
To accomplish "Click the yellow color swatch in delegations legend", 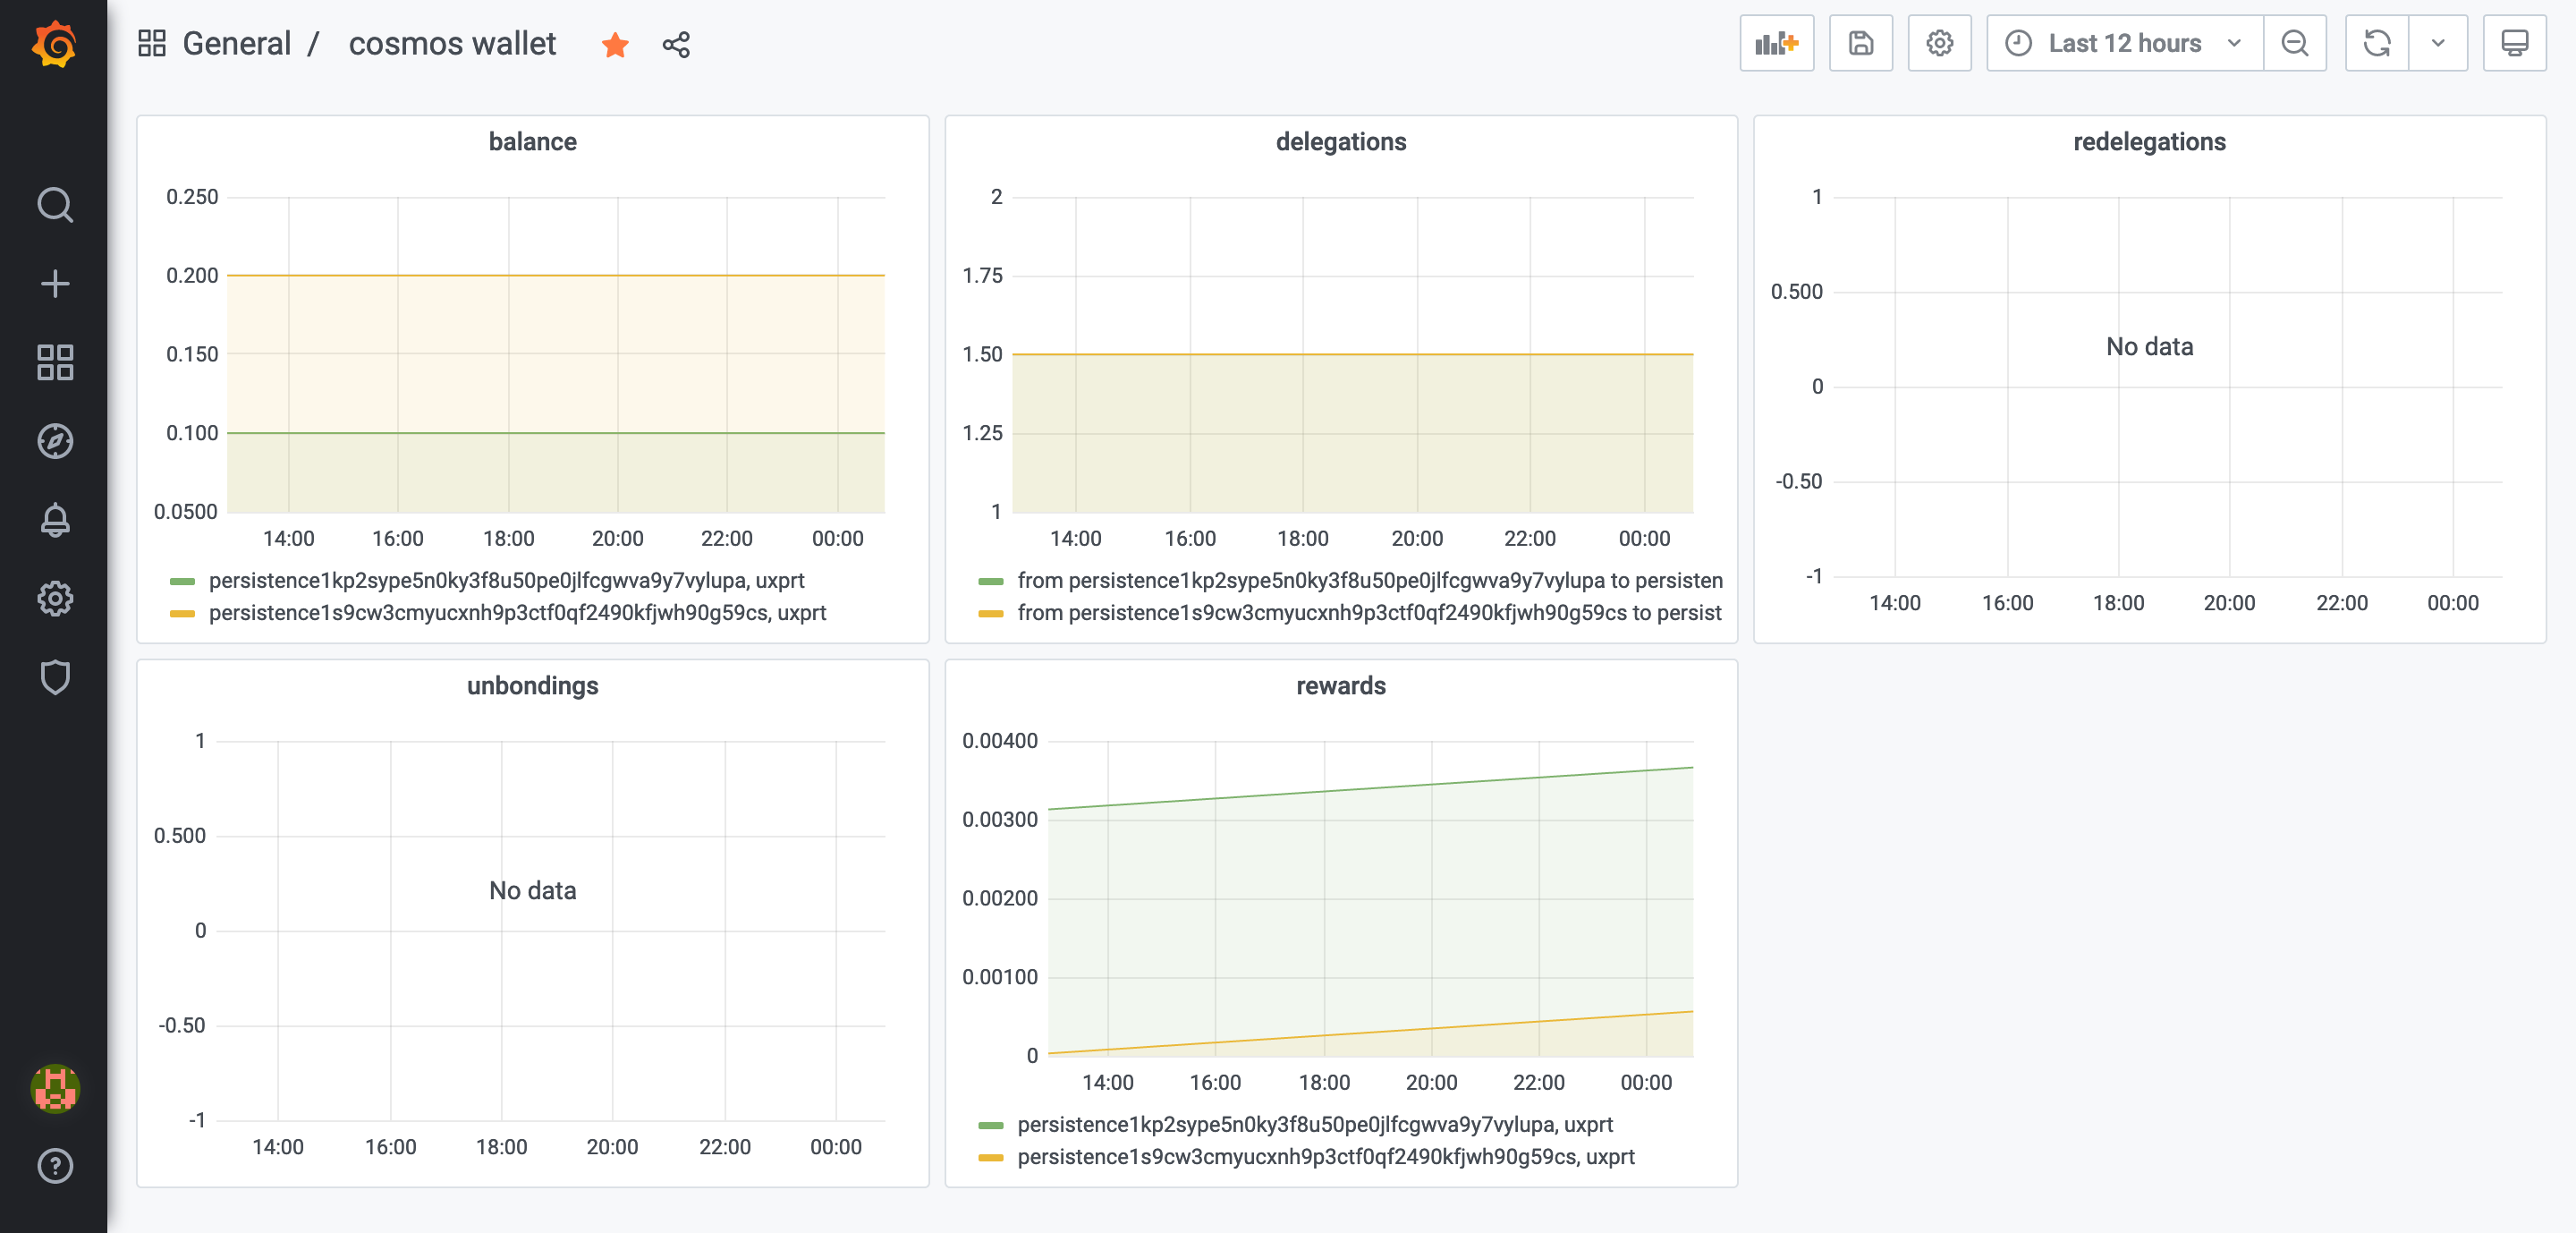I will tap(990, 613).
